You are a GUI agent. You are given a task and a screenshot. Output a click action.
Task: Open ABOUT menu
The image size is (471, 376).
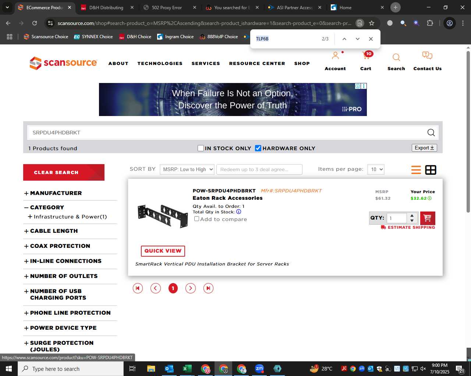point(118,64)
